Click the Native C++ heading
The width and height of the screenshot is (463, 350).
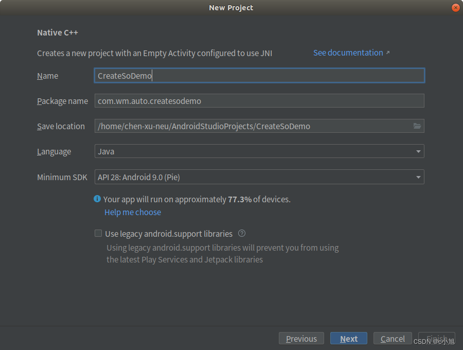(x=58, y=32)
